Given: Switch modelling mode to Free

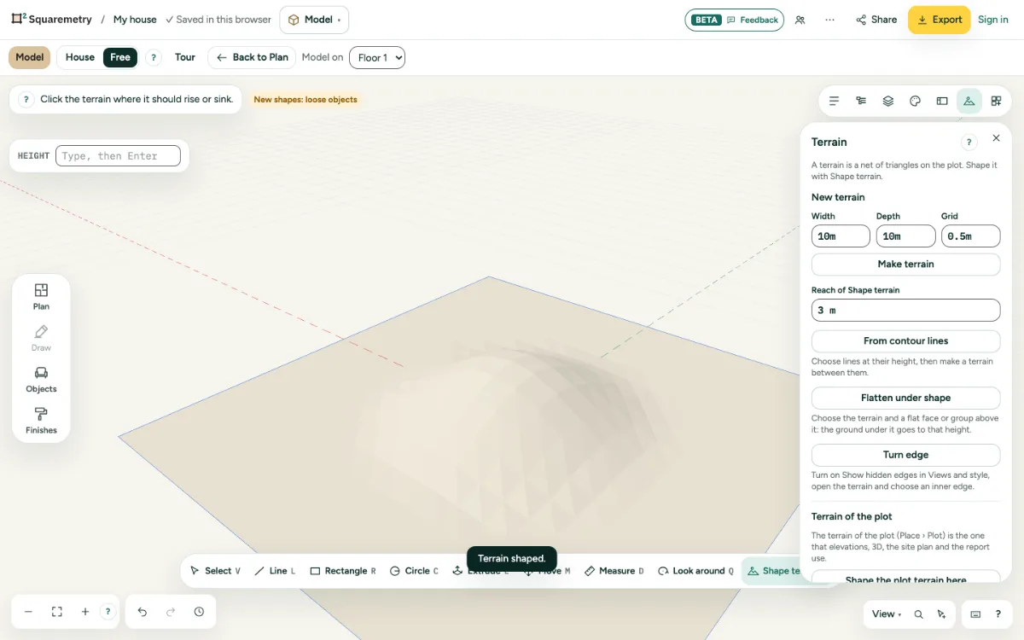Looking at the screenshot, I should [x=120, y=57].
